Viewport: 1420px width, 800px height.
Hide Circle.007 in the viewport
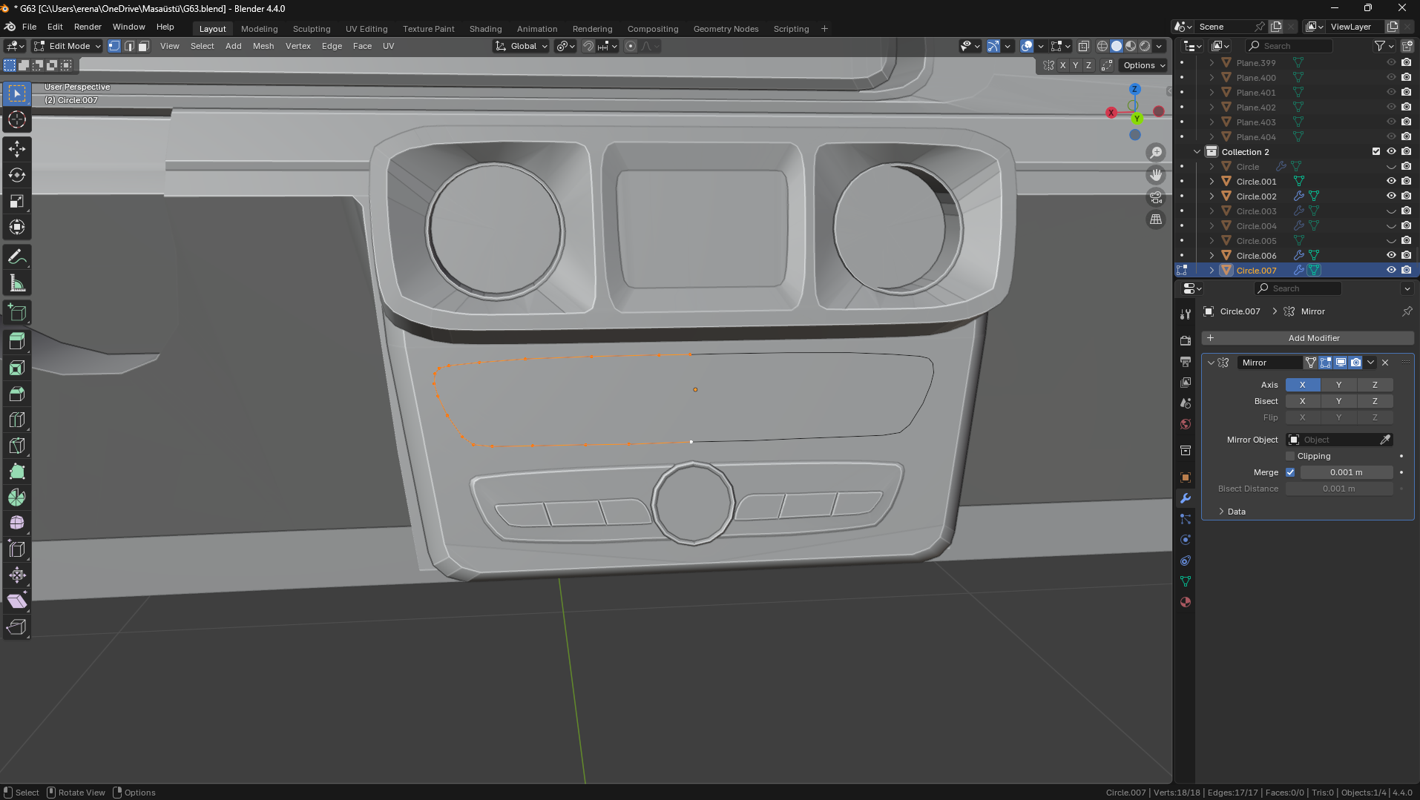pyautogui.click(x=1391, y=271)
